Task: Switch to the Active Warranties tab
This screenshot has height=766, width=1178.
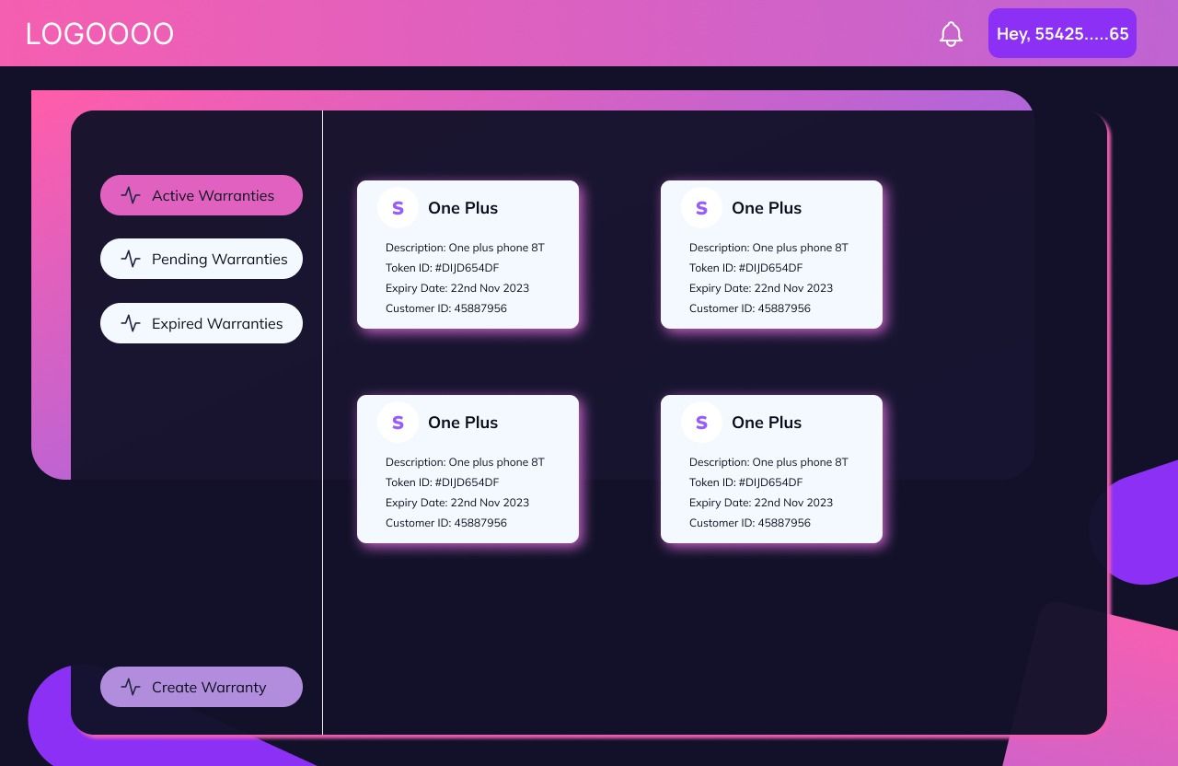Action: [202, 195]
